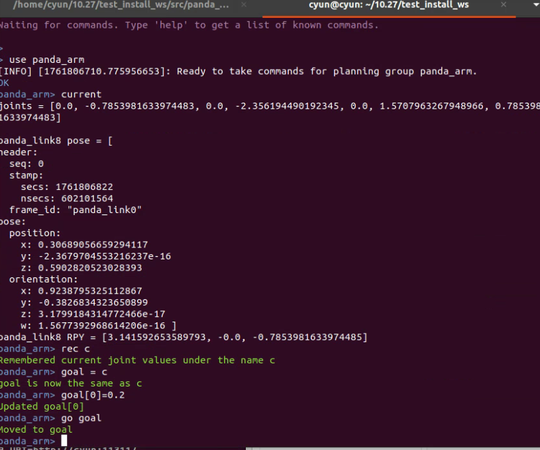Viewport: 540px width, 450px height.
Task: Close the cyun@cyun test_install_ws tab
Action: (x=504, y=5)
